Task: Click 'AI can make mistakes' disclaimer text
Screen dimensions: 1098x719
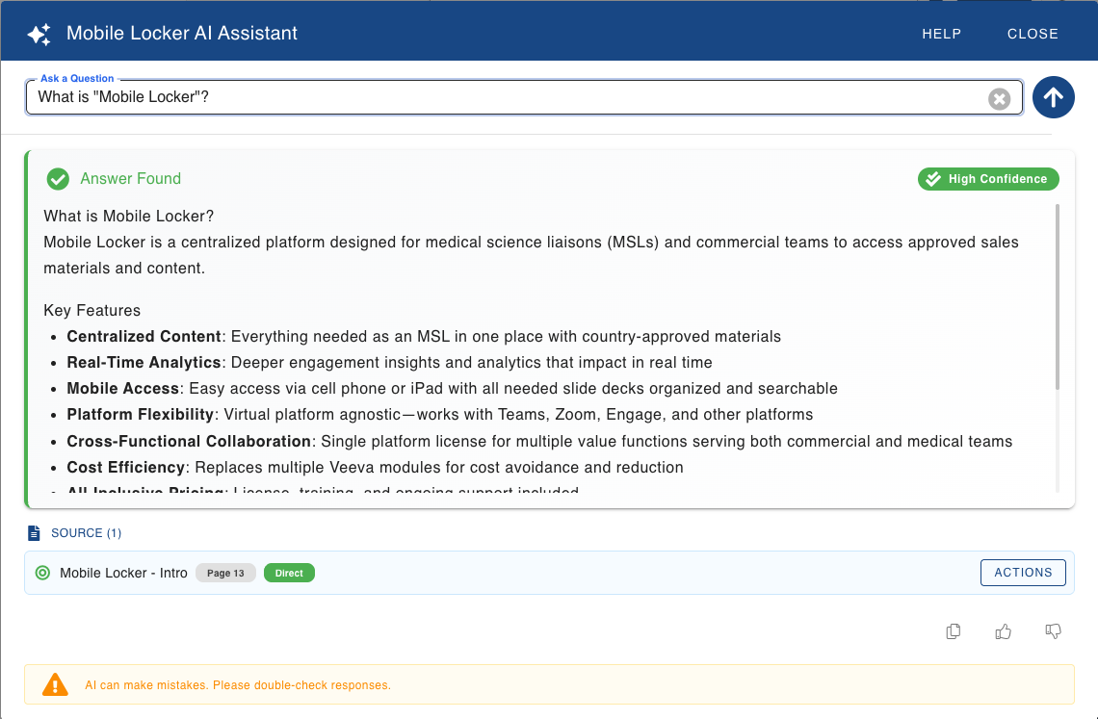Action: 238,685
